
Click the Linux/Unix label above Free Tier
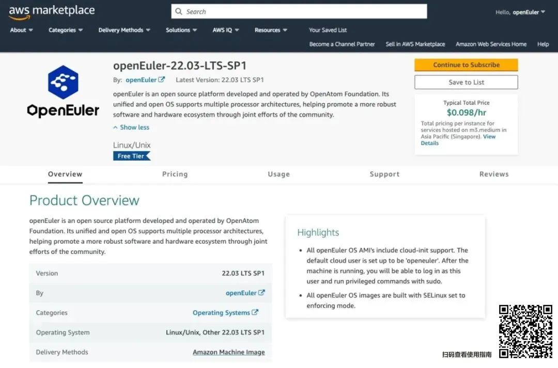132,145
